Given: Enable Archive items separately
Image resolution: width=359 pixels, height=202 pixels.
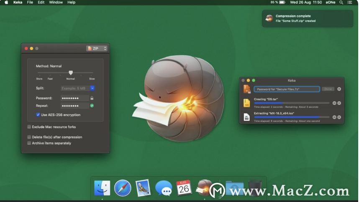Looking at the screenshot, I should coord(29,143).
